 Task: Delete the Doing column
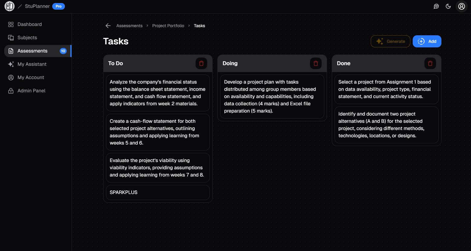(x=316, y=63)
